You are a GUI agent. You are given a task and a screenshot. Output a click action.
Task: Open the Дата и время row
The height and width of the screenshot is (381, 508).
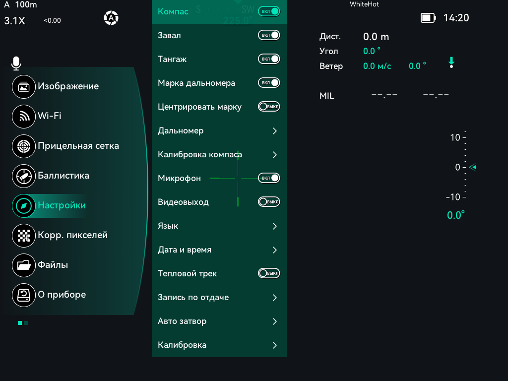point(219,250)
